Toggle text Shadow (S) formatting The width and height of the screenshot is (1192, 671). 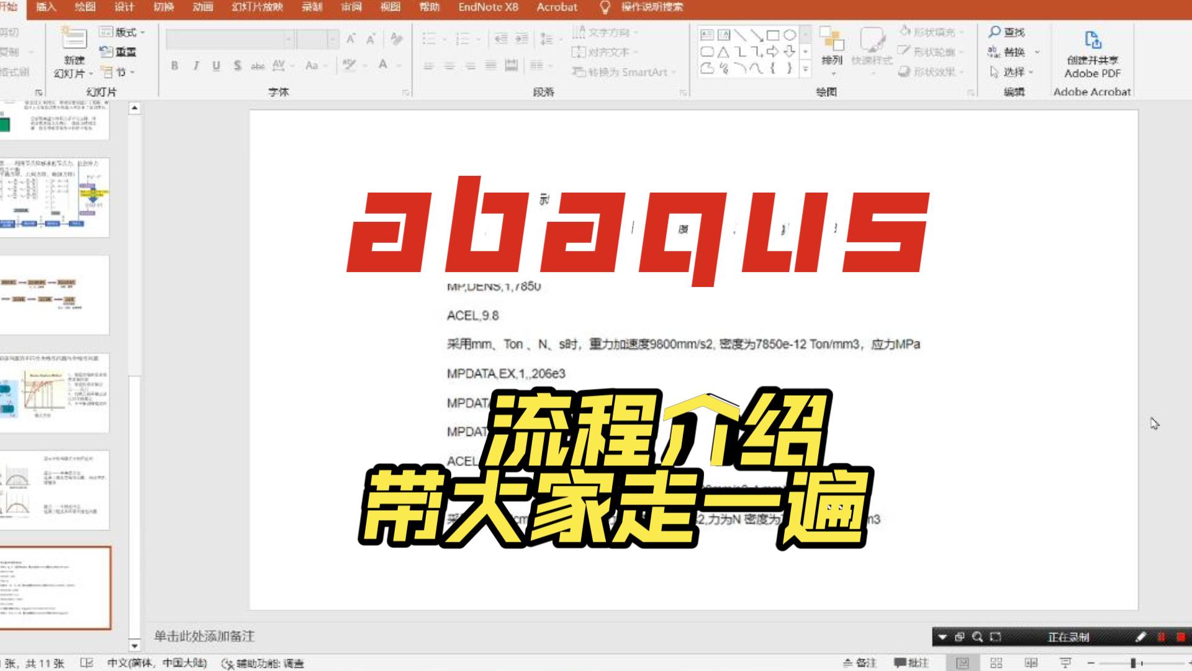click(x=237, y=65)
